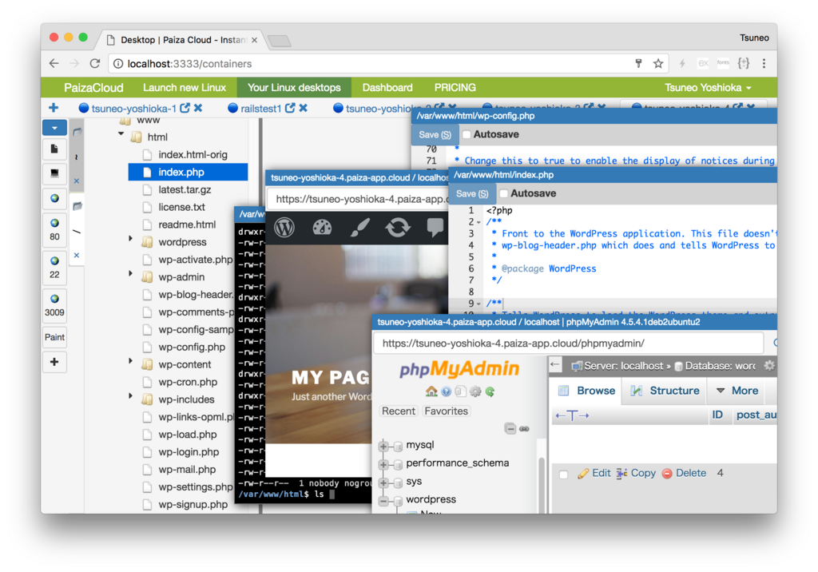Open the Tsuneo Yoshioka user dropdown
The width and height of the screenshot is (818, 572).
708,88
